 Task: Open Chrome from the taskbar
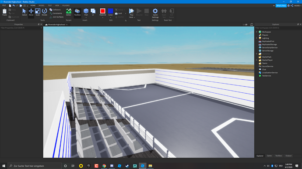pyautogui.click(x=104, y=166)
